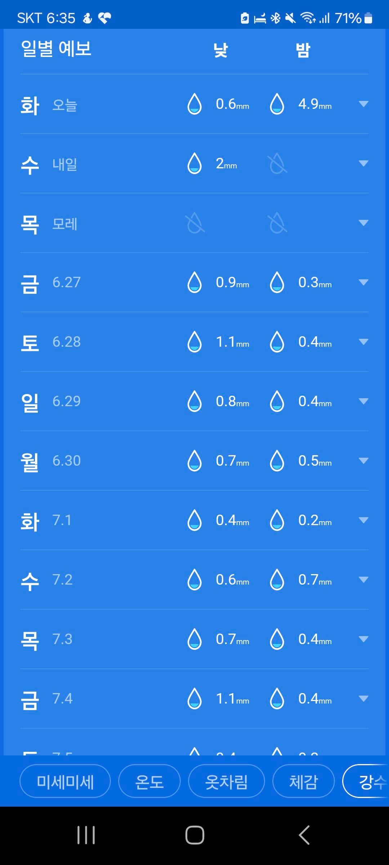Tap today's daytime raindrop icon showing 0.6mm

[194, 104]
